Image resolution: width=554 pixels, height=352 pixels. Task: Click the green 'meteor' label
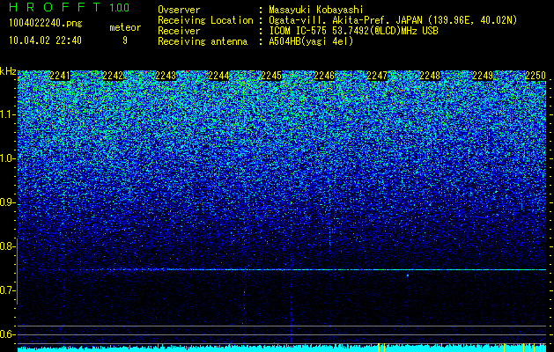click(x=125, y=27)
